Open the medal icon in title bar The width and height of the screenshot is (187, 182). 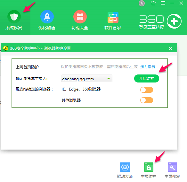coord(142,3)
